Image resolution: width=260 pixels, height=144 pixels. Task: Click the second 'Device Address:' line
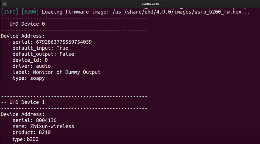tap(23, 114)
